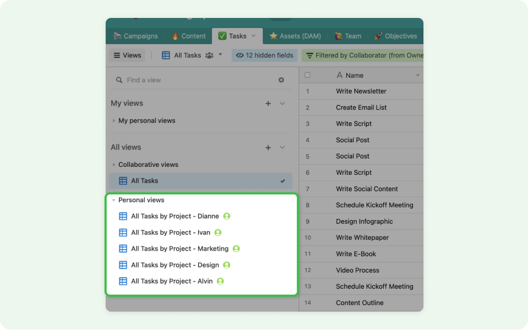Image resolution: width=528 pixels, height=330 pixels.
Task: Click the Content flame icon
Action: [x=176, y=36]
